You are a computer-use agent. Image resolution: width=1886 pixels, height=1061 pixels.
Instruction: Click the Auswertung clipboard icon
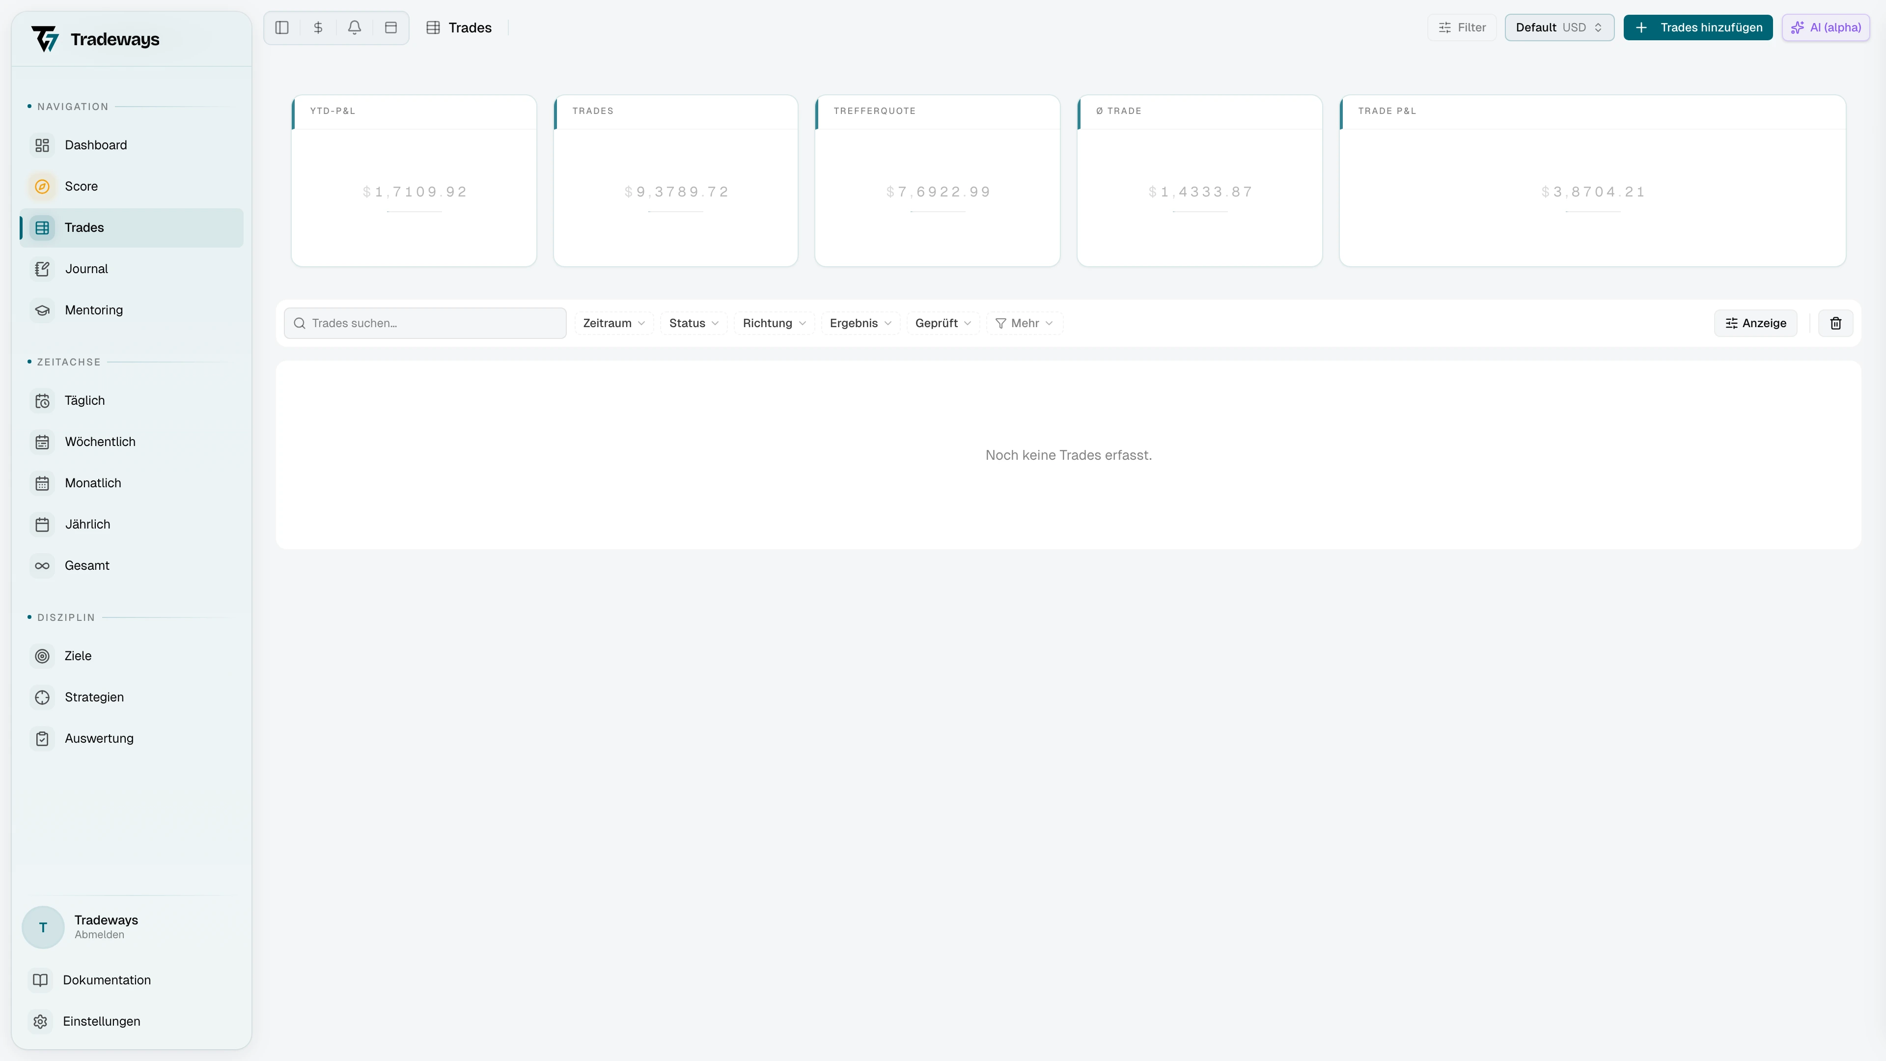point(42,739)
